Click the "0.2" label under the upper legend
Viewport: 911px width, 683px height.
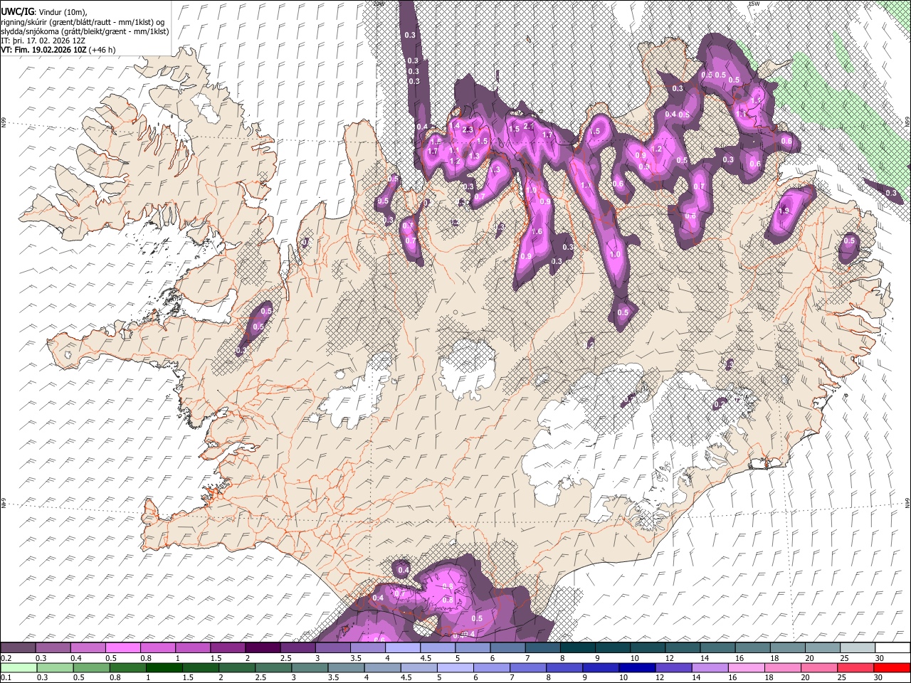6,658
